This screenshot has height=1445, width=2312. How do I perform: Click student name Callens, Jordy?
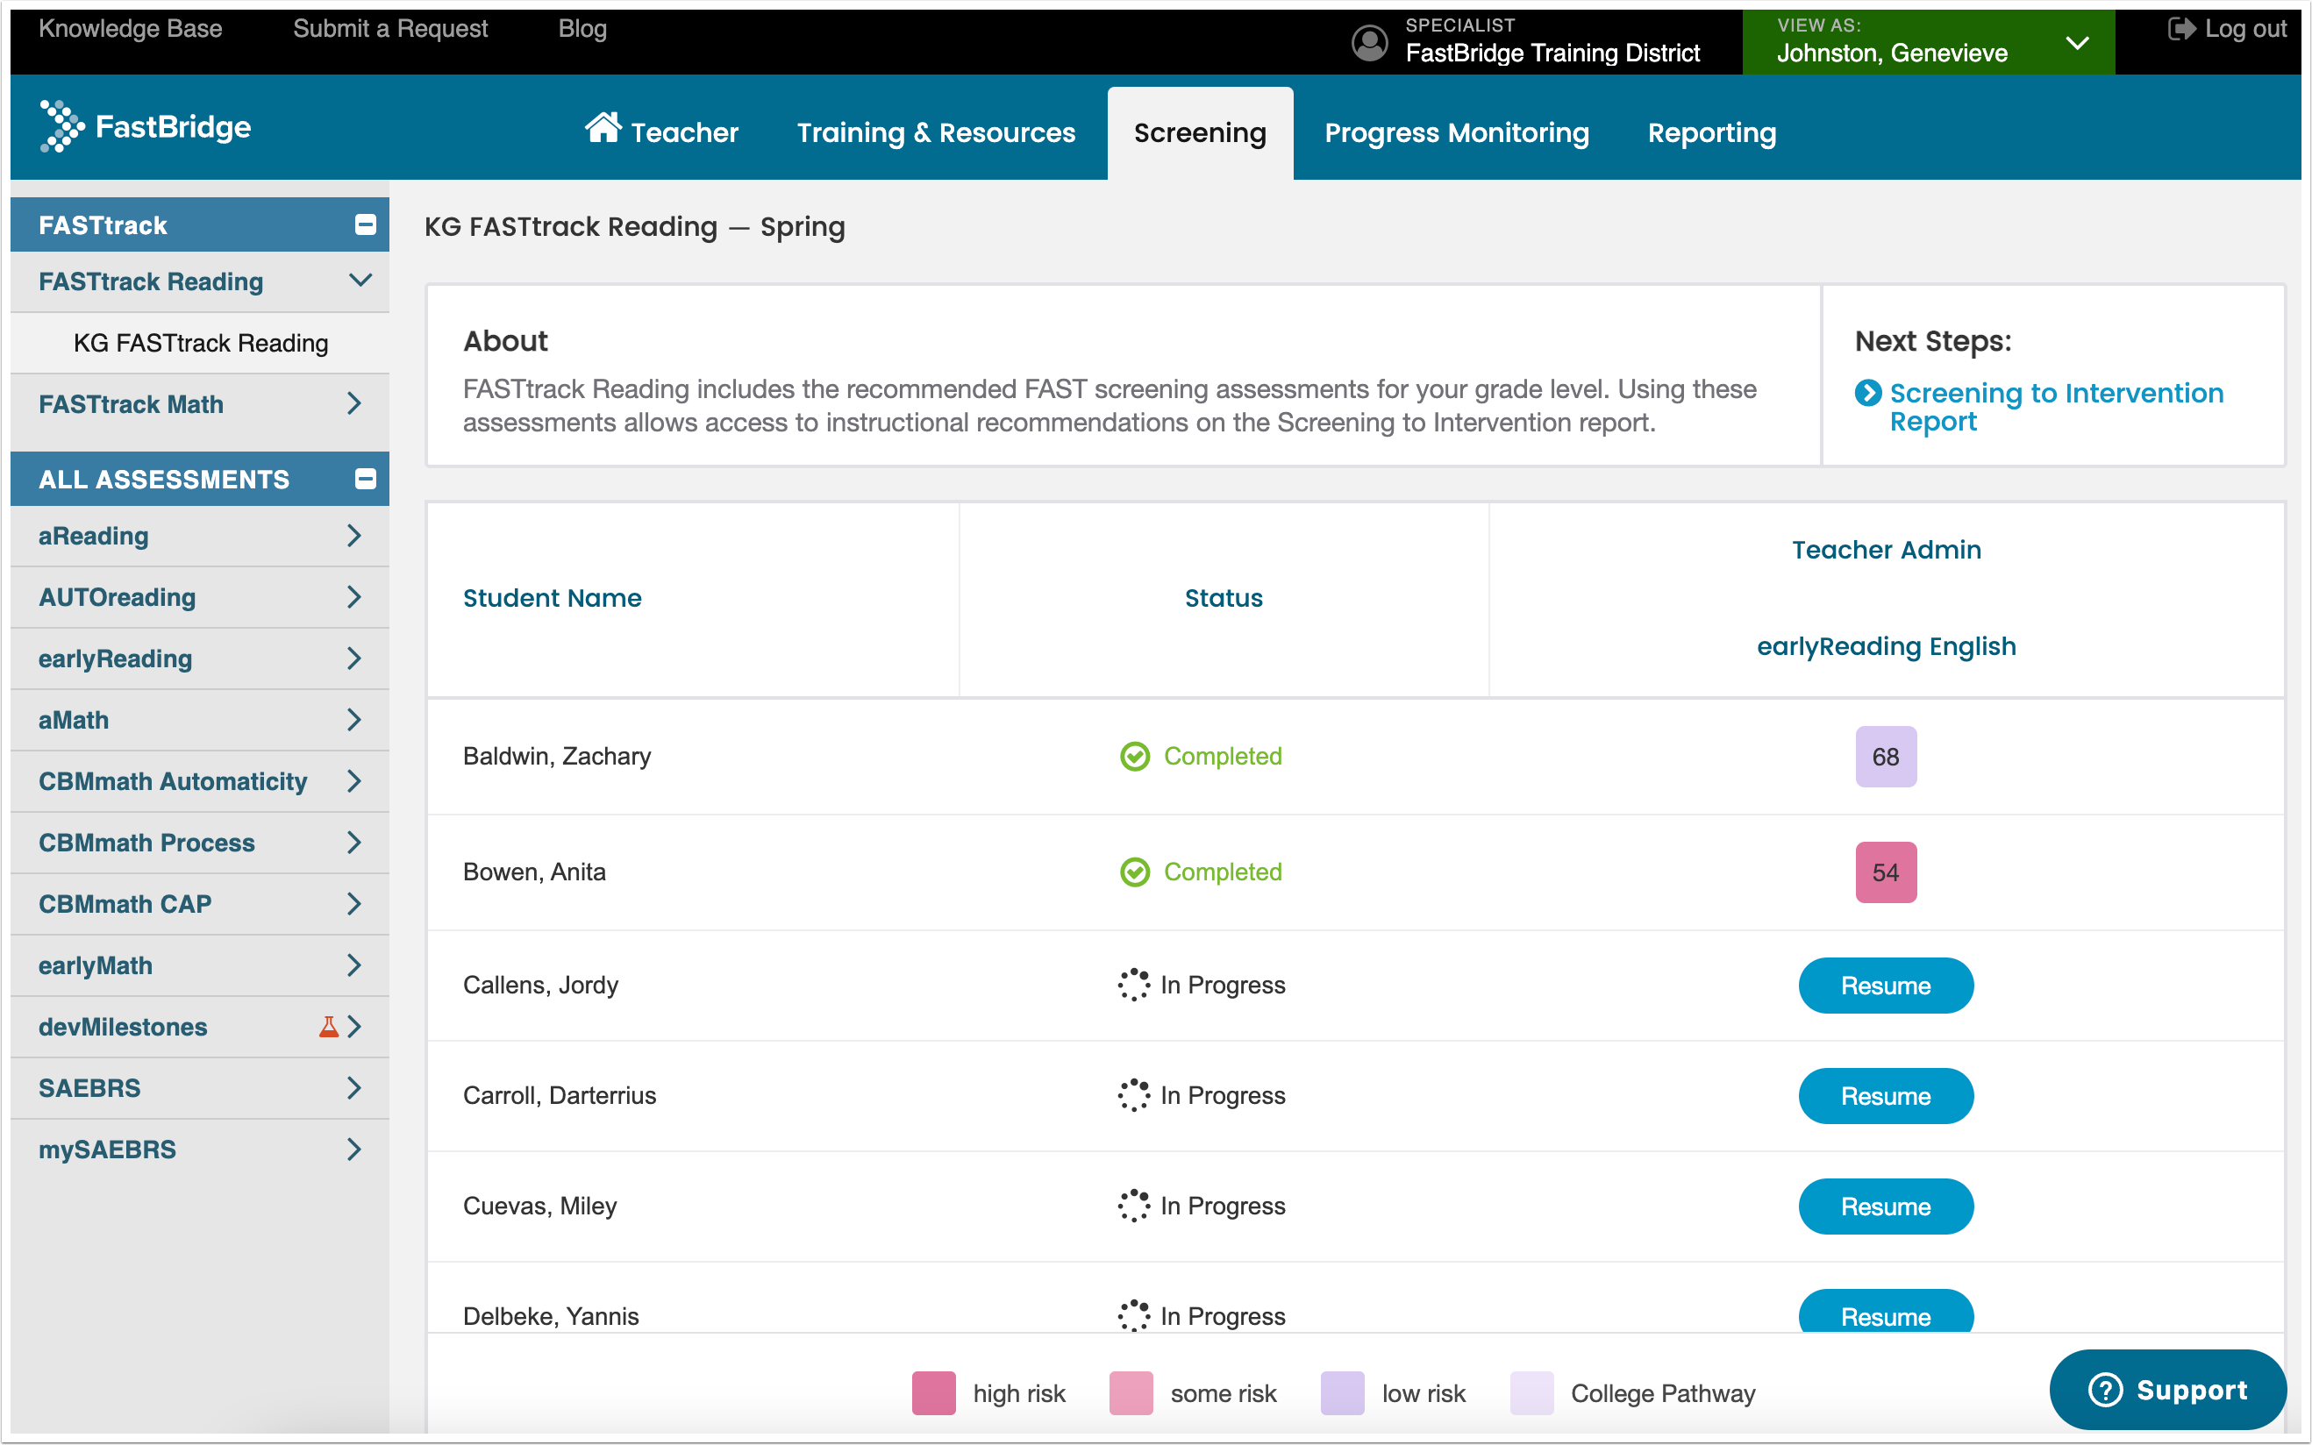click(540, 986)
